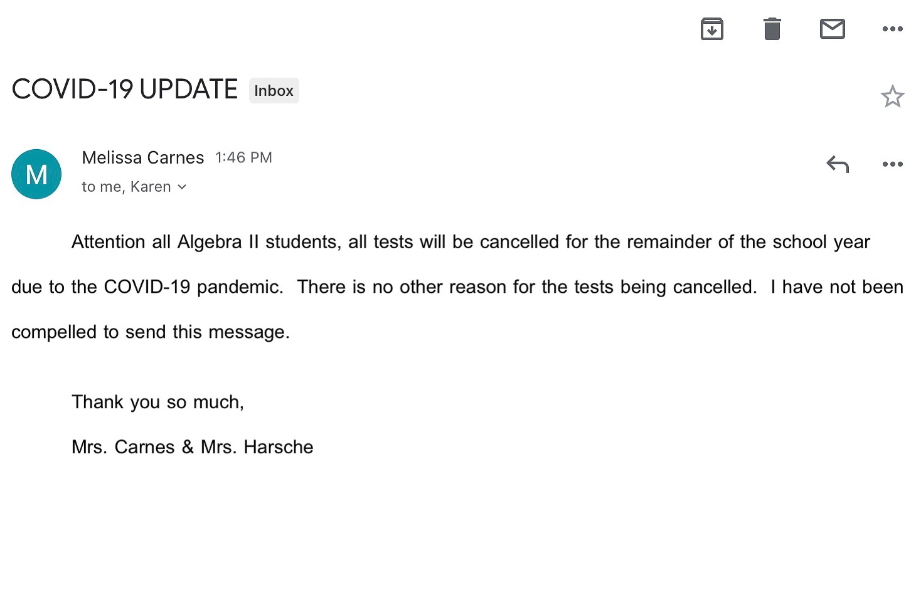Click the sentence 'compelled to send this message.'
The width and height of the screenshot is (916, 610).
pyautogui.click(x=151, y=332)
